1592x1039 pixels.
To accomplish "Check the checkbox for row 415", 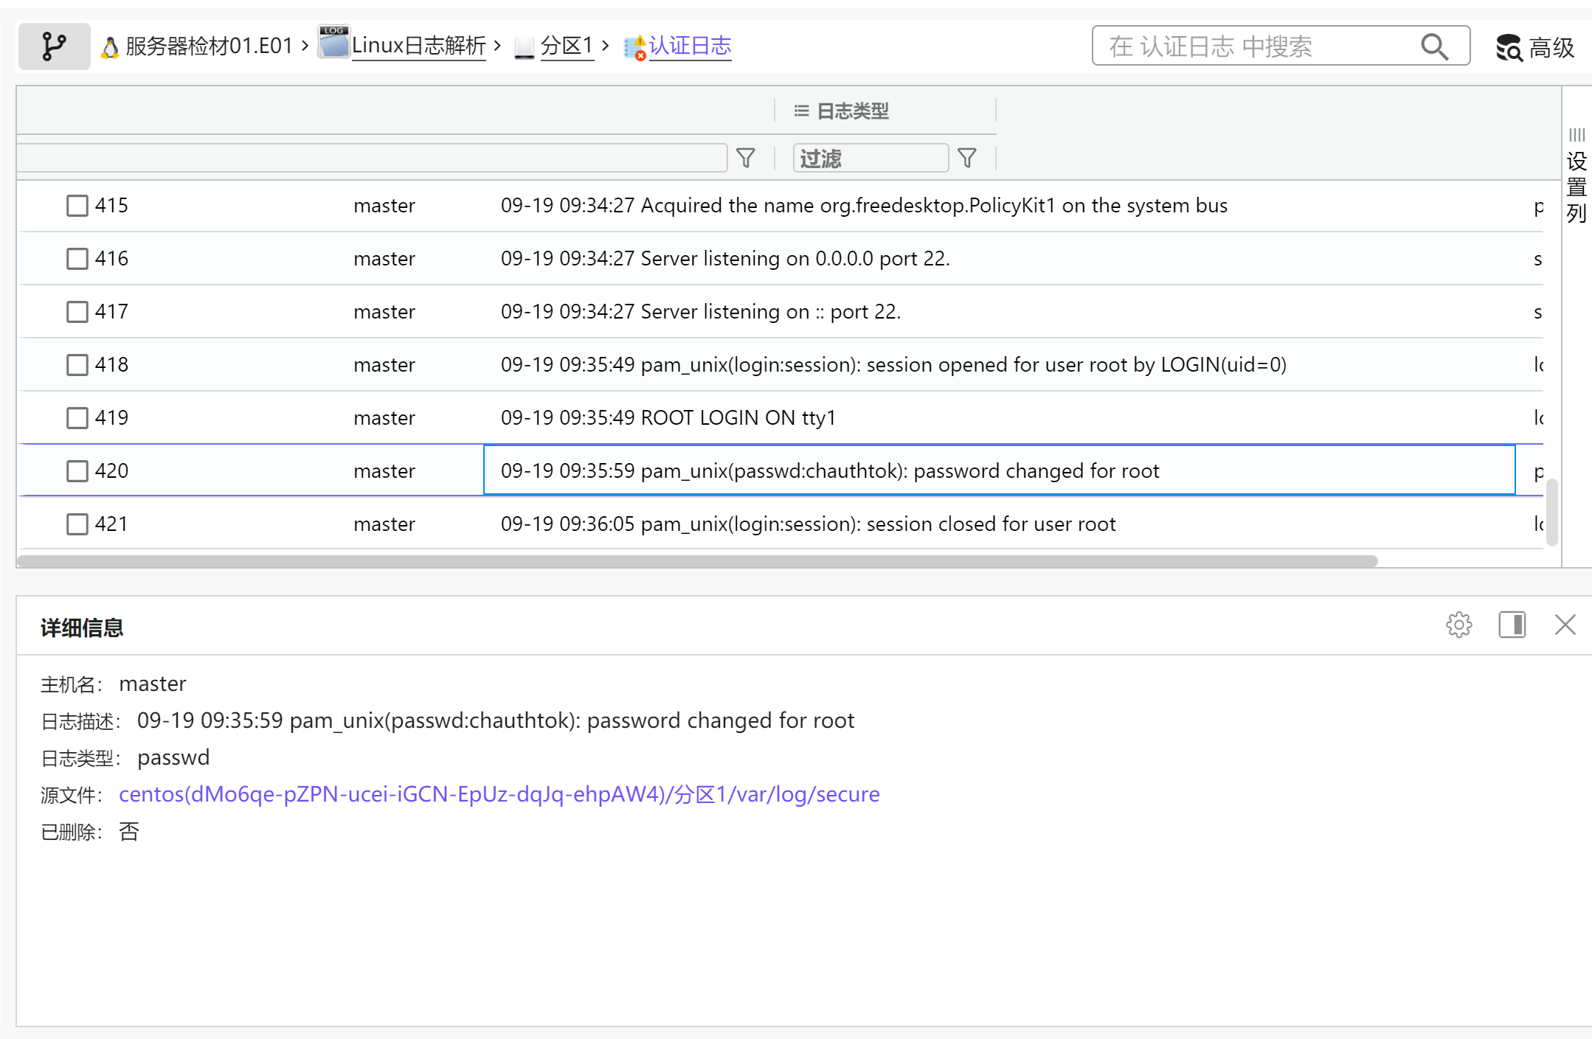I will coord(77,206).
